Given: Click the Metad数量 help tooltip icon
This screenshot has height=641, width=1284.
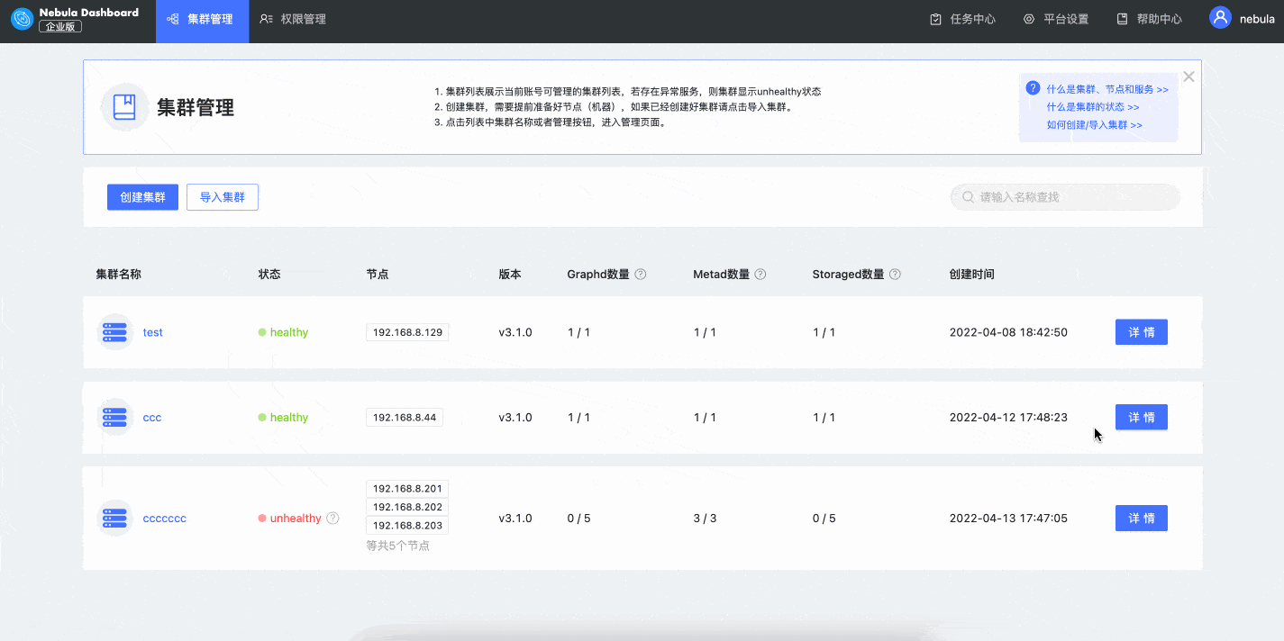Looking at the screenshot, I should tap(760, 275).
